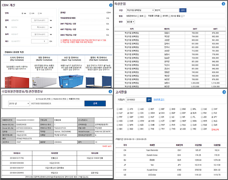This screenshot has width=228, height=180.
Task: Click the 20180813171756 processing time cell
Action: [x=17, y=158]
